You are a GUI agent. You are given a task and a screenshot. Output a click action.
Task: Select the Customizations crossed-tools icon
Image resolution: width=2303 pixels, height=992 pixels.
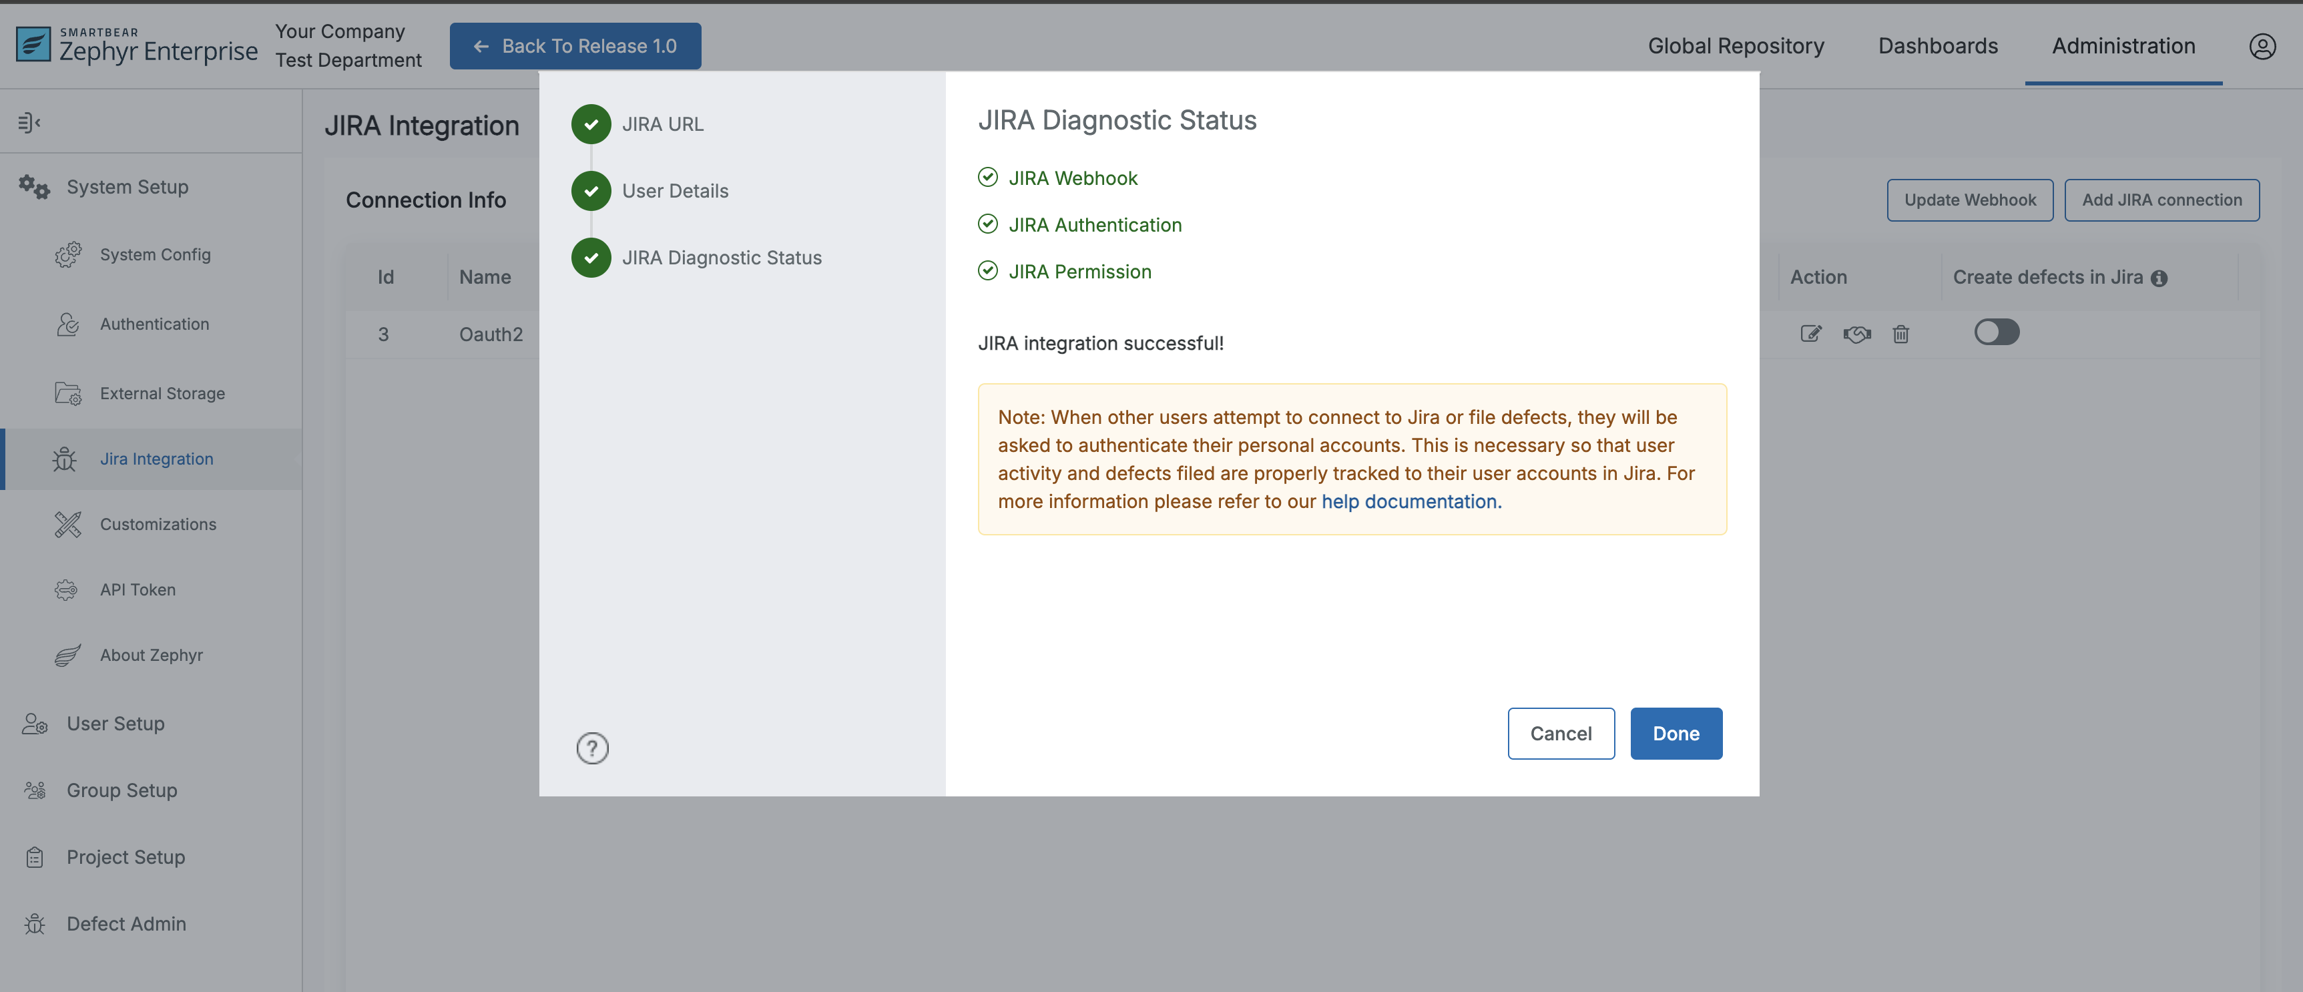point(67,524)
